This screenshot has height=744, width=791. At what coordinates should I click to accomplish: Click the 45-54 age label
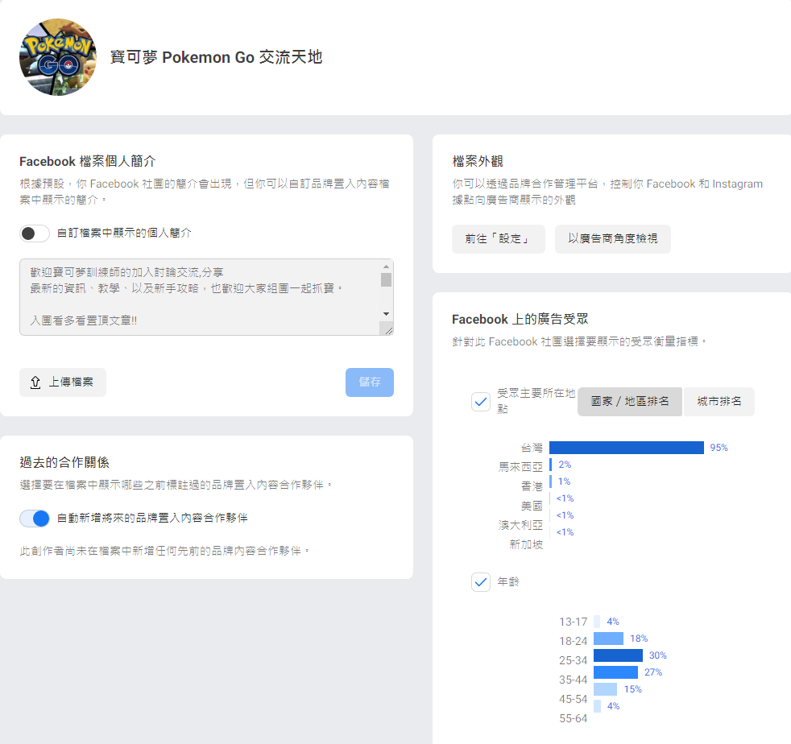tap(573, 699)
